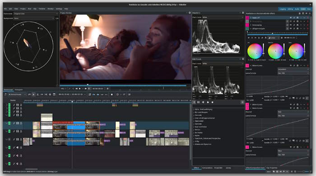The image size is (316, 176).
Task: Select the Compositions tab at bottom
Action: point(207,168)
